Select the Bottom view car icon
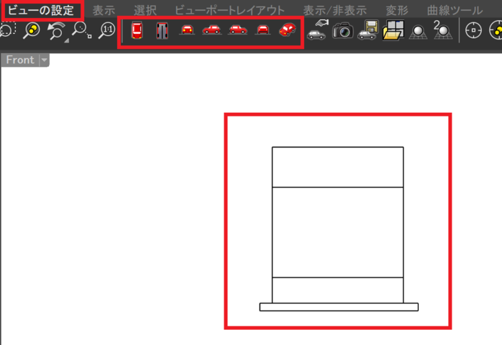Image resolution: width=502 pixels, height=345 pixels. [x=162, y=30]
